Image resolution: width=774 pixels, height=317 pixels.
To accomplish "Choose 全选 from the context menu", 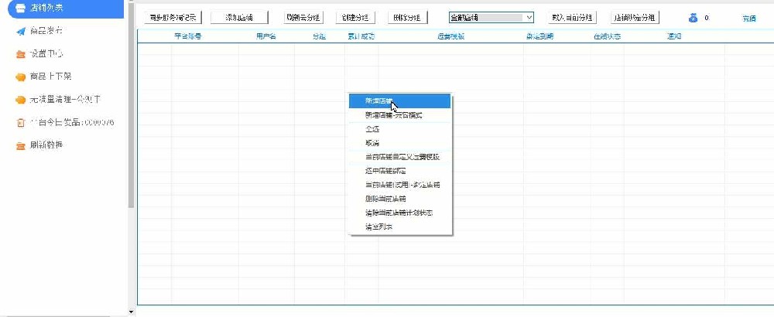I will 372,129.
